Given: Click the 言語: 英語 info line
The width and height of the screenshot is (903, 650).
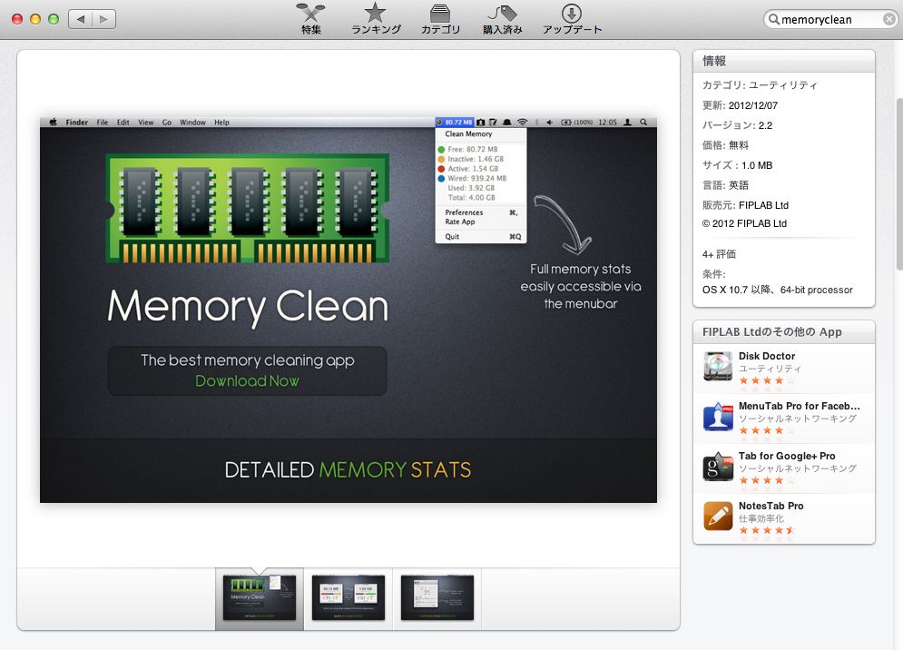Looking at the screenshot, I should (725, 185).
